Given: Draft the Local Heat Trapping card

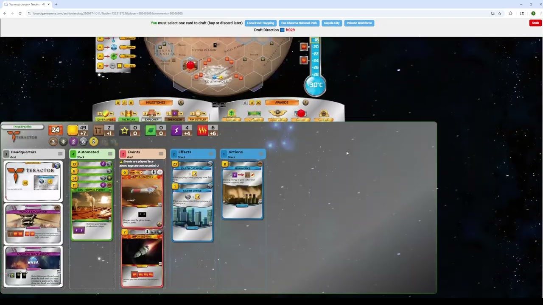Looking at the screenshot, I should pos(260,23).
